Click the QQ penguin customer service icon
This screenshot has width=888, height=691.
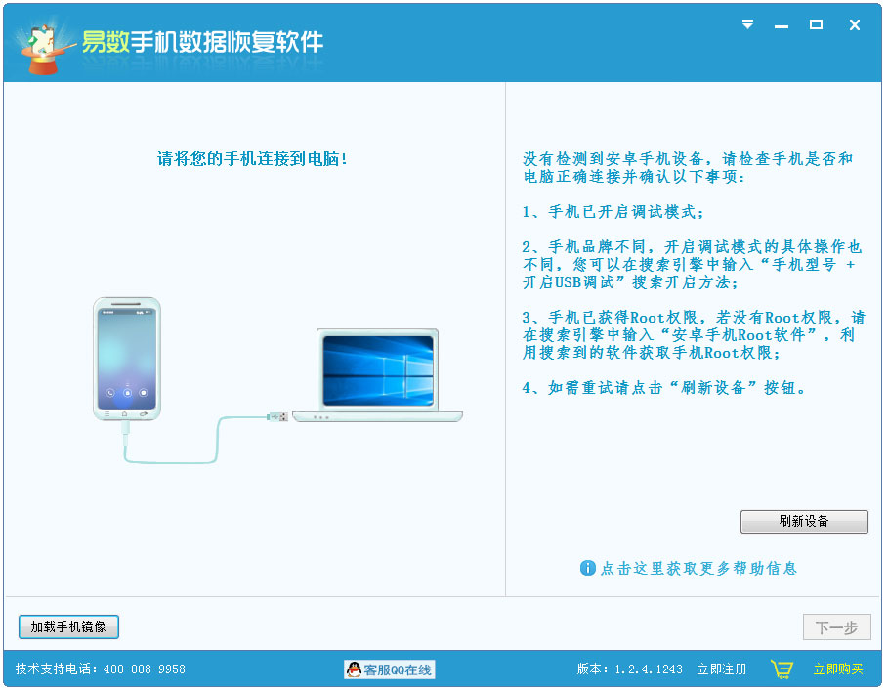pyautogui.click(x=356, y=669)
